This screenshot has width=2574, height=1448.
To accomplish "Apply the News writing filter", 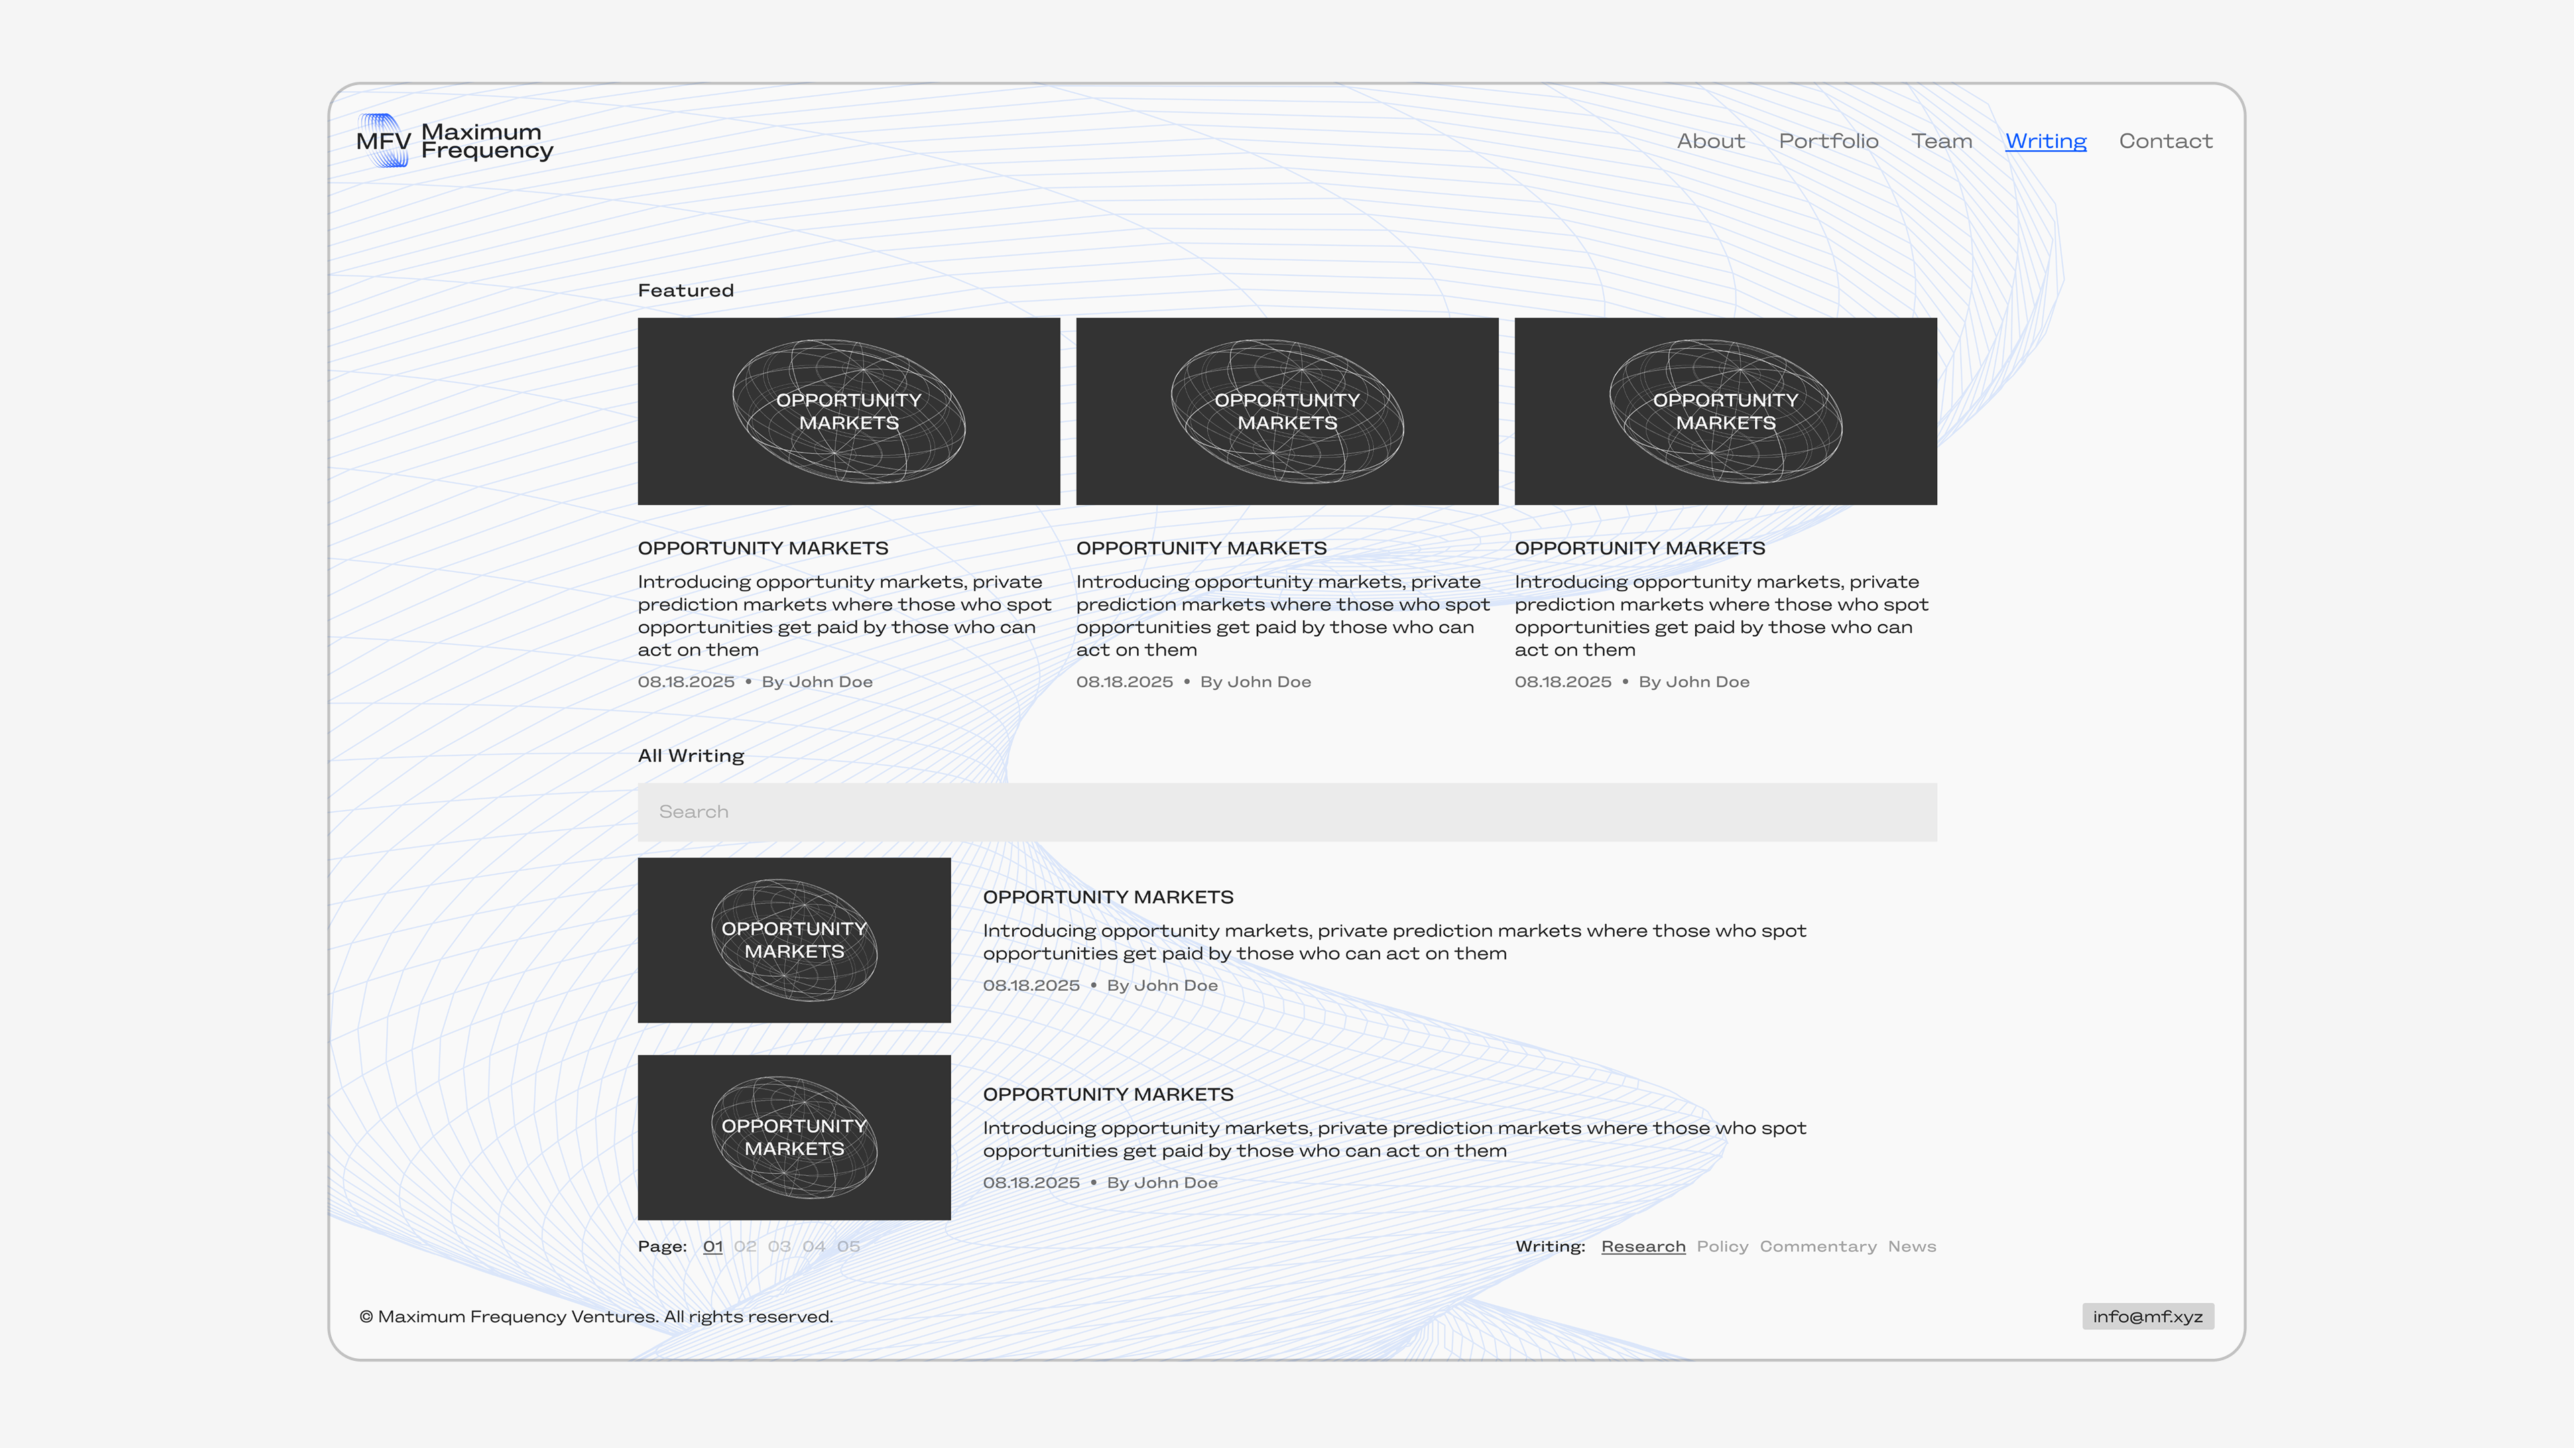I will (x=1912, y=1246).
